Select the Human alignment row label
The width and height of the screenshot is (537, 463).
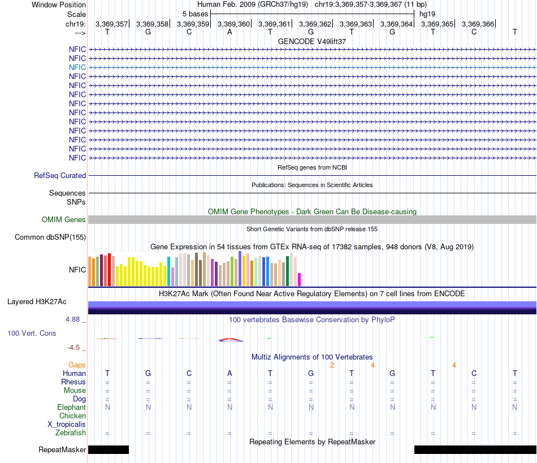[74, 373]
